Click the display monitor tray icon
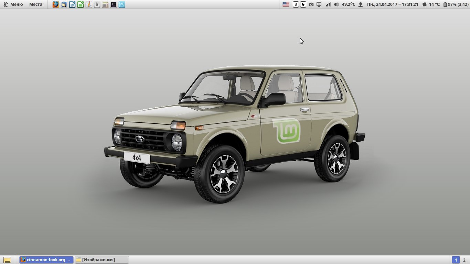The width and height of the screenshot is (470, 264). [x=319, y=4]
